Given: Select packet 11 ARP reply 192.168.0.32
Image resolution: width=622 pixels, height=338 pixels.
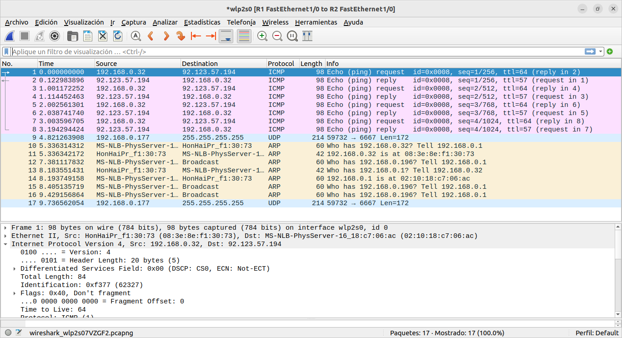Looking at the screenshot, I should [311, 154].
